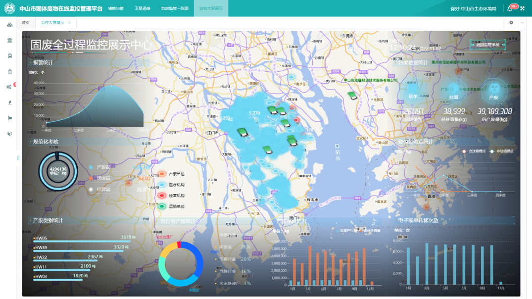Click 你好 中山市生态环境局 user greeting
Image resolution: width=532 pixels, height=299 pixels.
(473, 9)
